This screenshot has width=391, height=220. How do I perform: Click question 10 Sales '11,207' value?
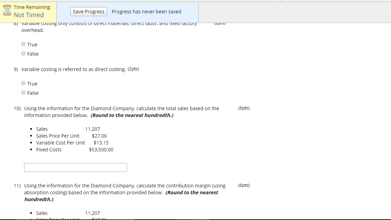pos(92,129)
